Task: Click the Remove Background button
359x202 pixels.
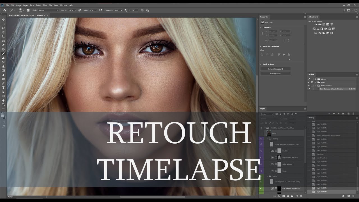Action: [x=275, y=69]
